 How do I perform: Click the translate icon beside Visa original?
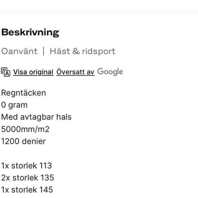click(6, 72)
